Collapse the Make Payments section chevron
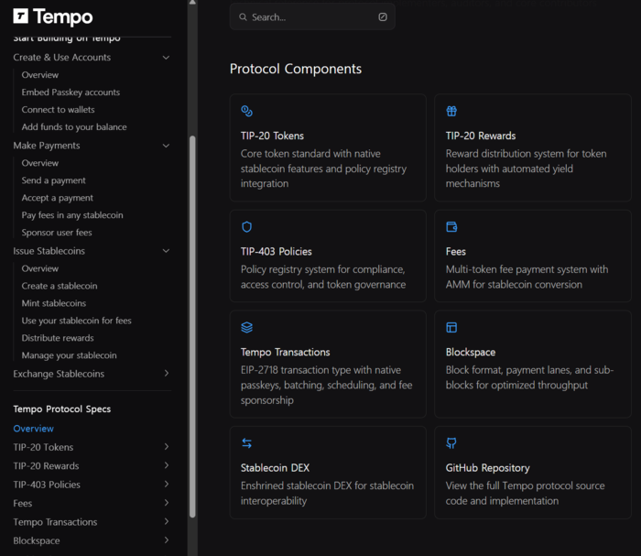Image resolution: width=641 pixels, height=556 pixels. tap(166, 146)
